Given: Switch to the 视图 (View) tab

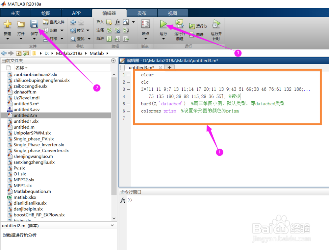Looking at the screenshot, I should (x=172, y=13).
